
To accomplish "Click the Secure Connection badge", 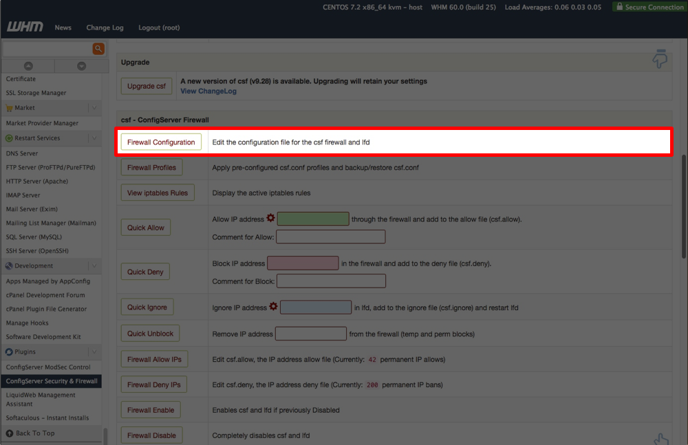I will click(647, 6).
